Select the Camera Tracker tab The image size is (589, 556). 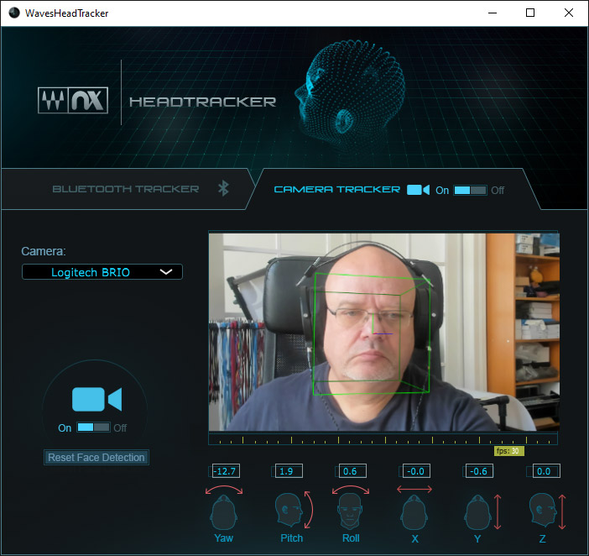(x=337, y=189)
